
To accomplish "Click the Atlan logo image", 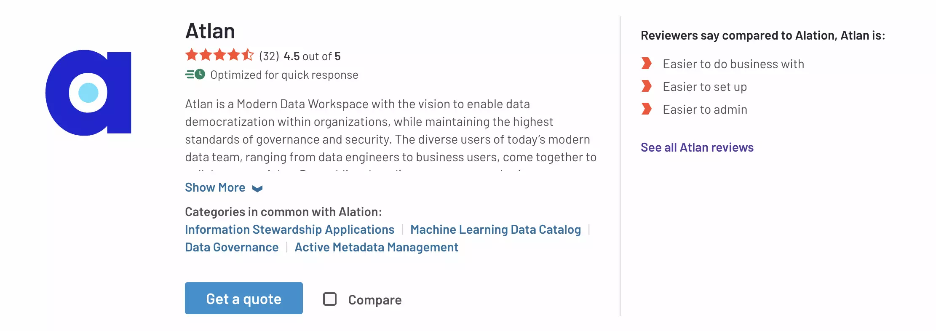I will [88, 93].
